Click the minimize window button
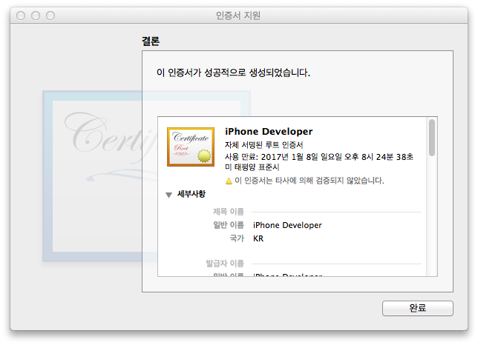Image resolution: width=478 pixels, height=345 pixels. tap(36, 16)
